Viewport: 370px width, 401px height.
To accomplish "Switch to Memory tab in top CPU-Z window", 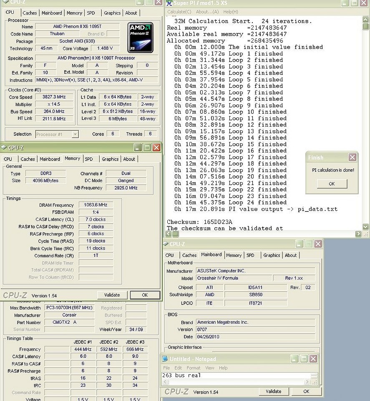I will click(x=74, y=13).
